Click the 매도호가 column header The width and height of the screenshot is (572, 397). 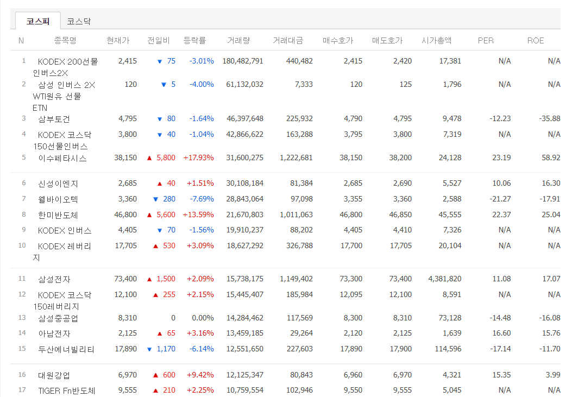(387, 41)
